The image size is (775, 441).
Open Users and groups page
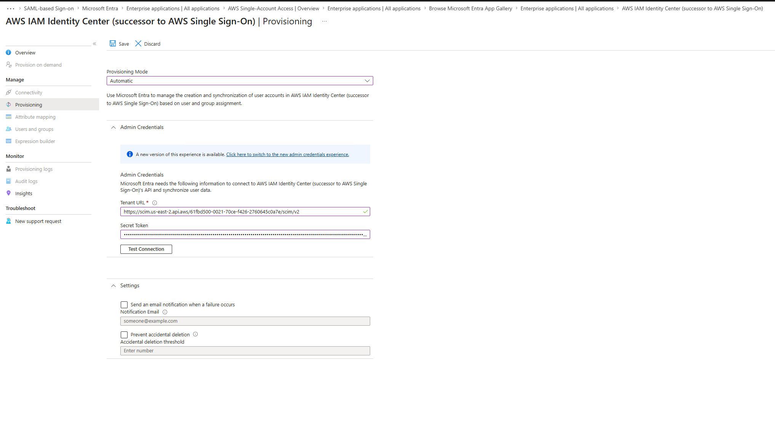[x=34, y=129]
